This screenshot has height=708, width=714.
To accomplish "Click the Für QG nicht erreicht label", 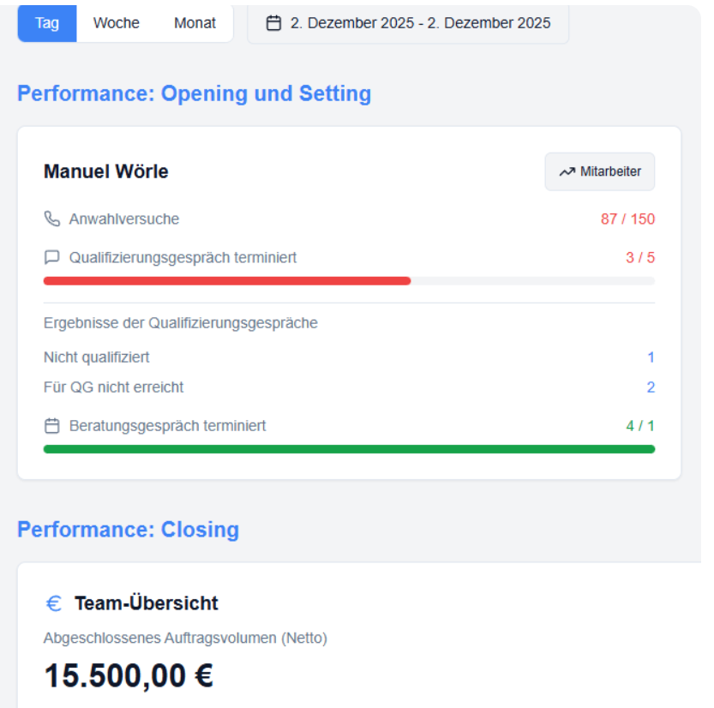I will (113, 387).
